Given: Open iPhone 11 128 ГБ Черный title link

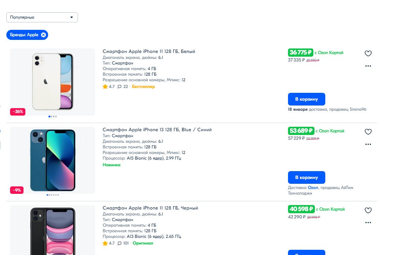Looking at the screenshot, I should pyautogui.click(x=150, y=208).
